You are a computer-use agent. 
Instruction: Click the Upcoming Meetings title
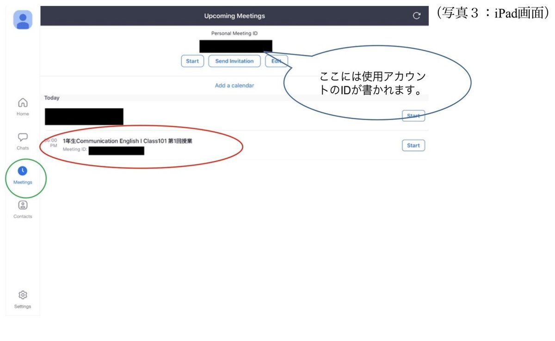(234, 16)
